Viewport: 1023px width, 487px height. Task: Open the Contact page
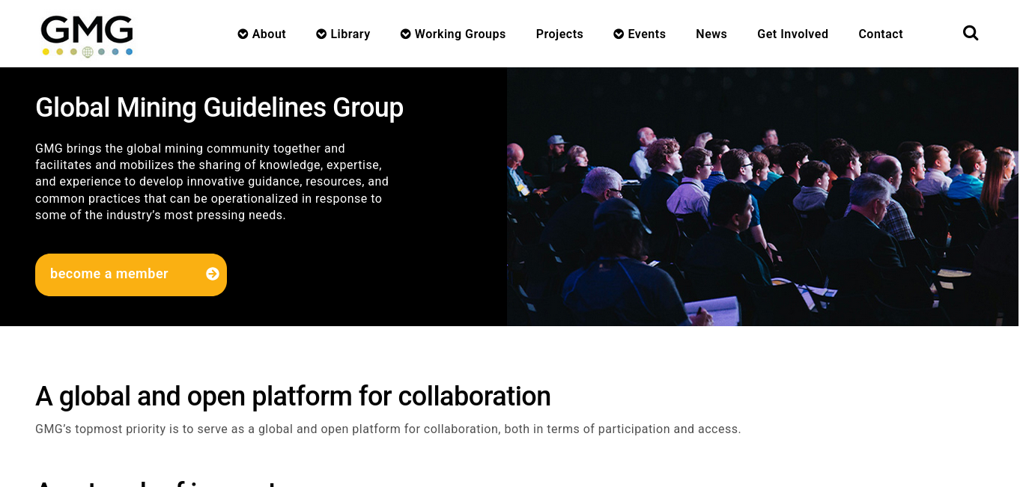pyautogui.click(x=881, y=34)
